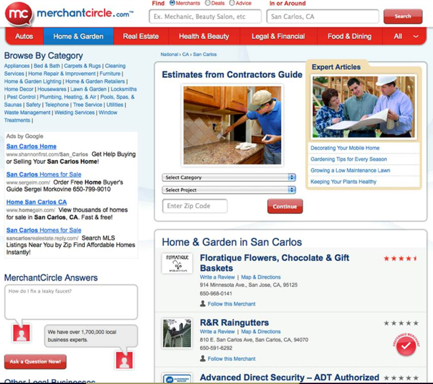The height and width of the screenshot is (384, 433).
Task: Open Decorating Your Mobile Home article
Action: [x=345, y=148]
